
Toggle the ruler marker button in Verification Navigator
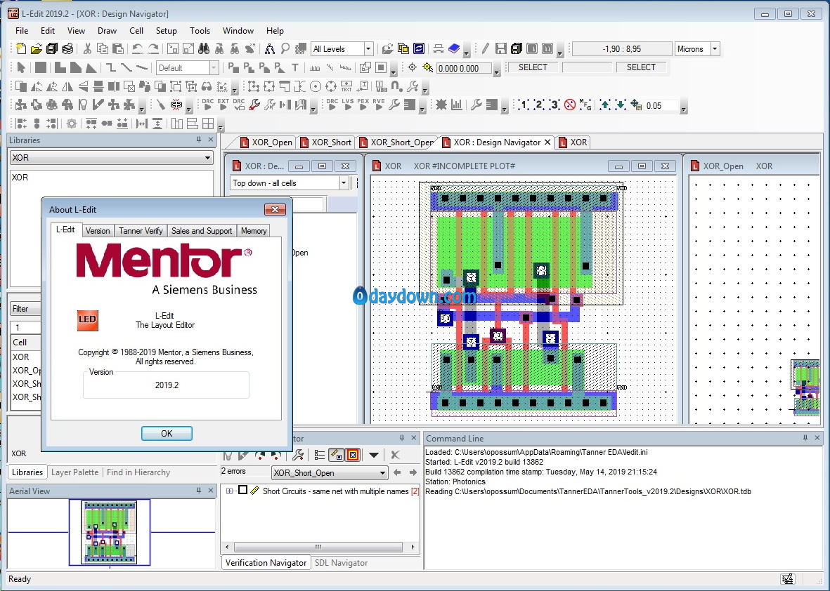click(336, 455)
